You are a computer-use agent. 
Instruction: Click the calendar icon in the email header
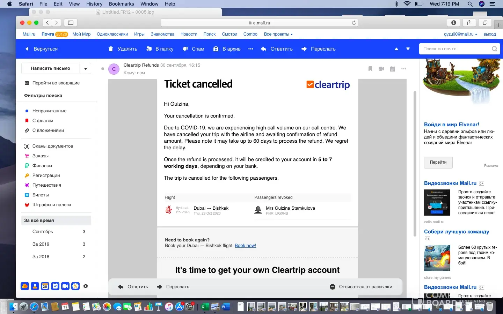393,69
